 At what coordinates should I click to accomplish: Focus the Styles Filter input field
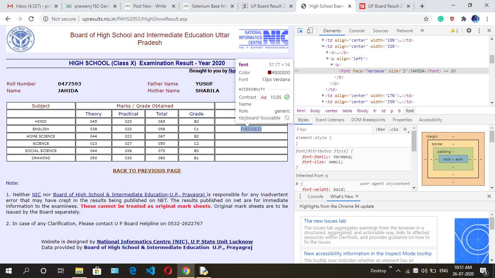(333, 129)
